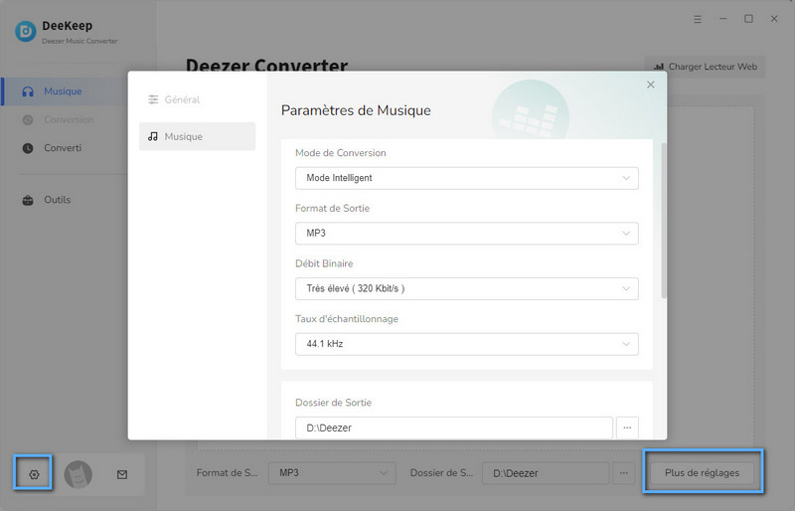795x511 pixels.
Task: Click the settings dialog vertical scrollbar
Action: 664,222
